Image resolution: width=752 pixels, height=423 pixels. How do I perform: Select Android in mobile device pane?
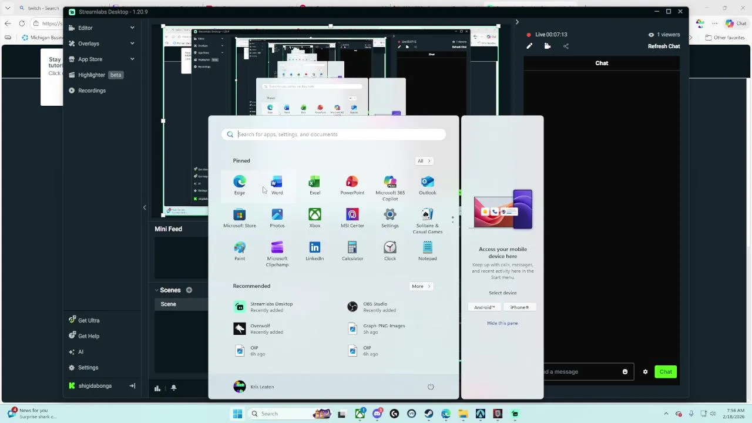pos(485,307)
